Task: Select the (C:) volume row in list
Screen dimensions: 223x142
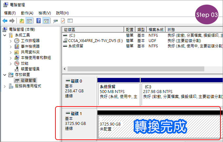Action: [x=143, y=35]
